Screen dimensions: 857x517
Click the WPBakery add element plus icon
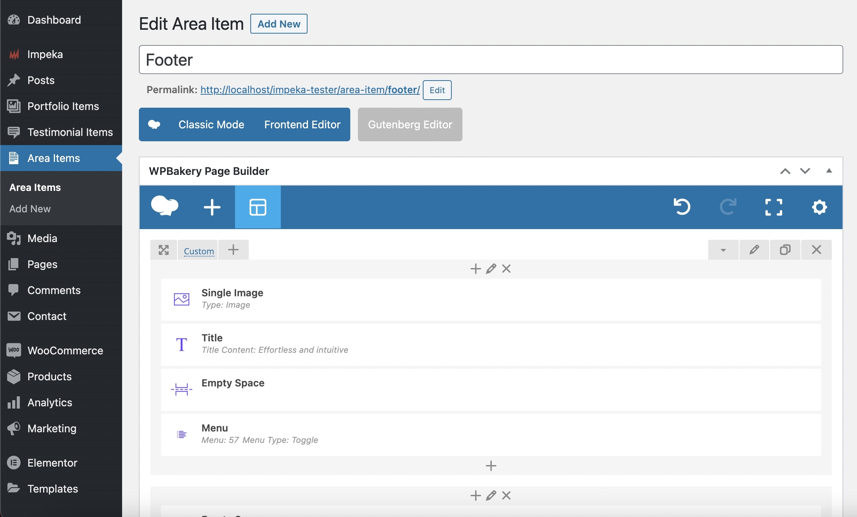(x=212, y=207)
